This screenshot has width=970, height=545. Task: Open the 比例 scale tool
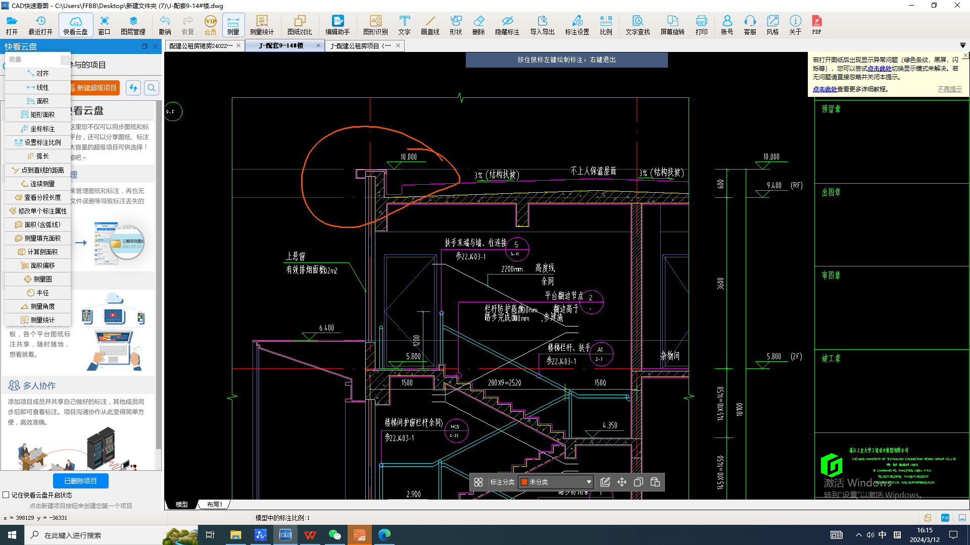click(x=606, y=25)
